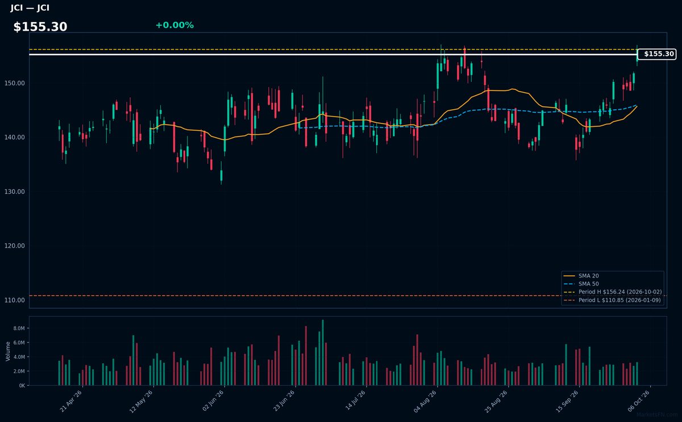The image size is (682, 422).
Task: Click the JCI — JCI chart title
Action: click(x=30, y=8)
